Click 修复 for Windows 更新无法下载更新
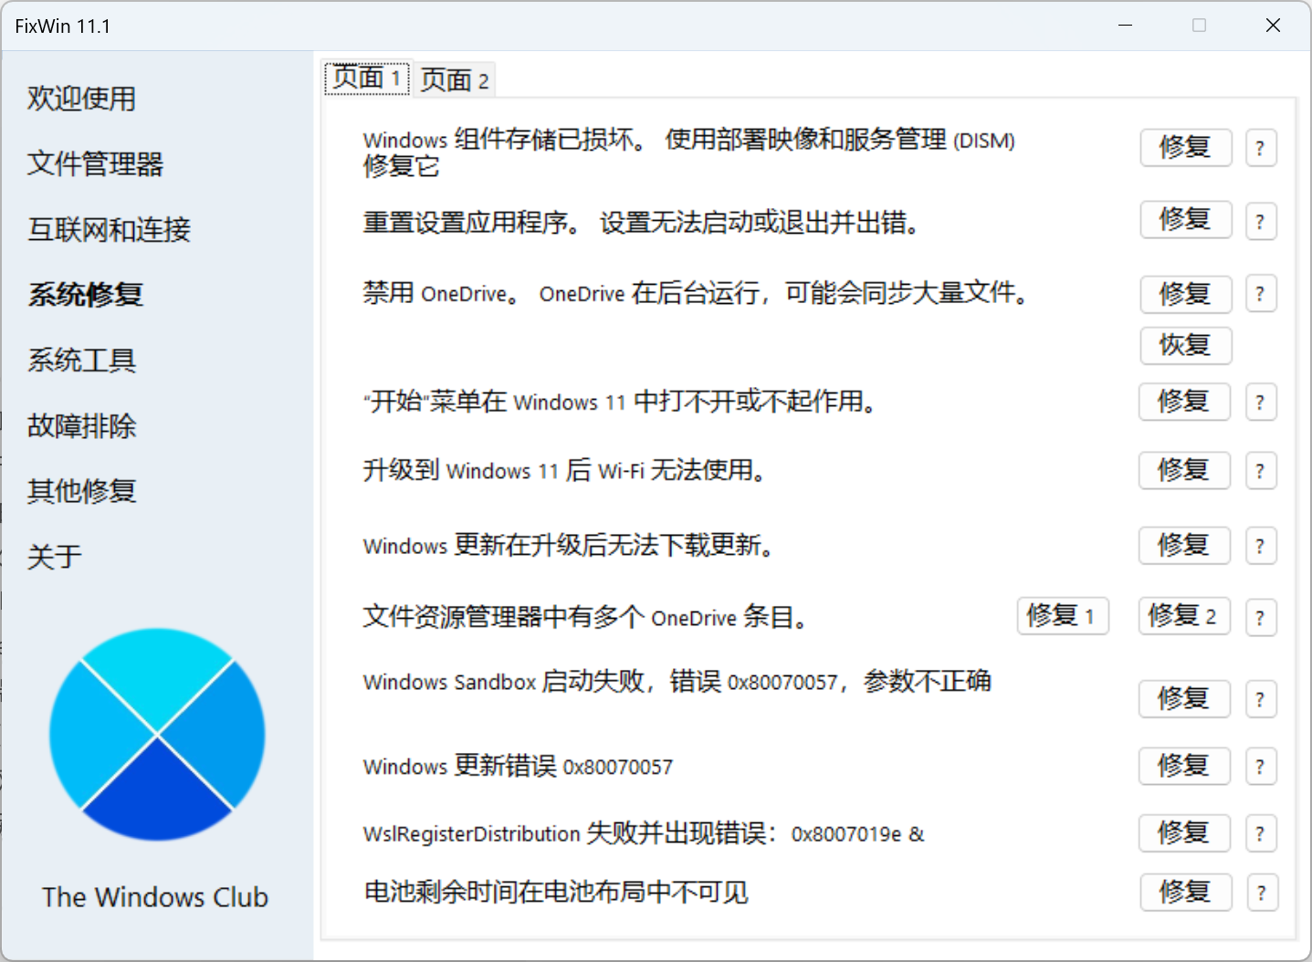The width and height of the screenshot is (1312, 962). tap(1184, 545)
